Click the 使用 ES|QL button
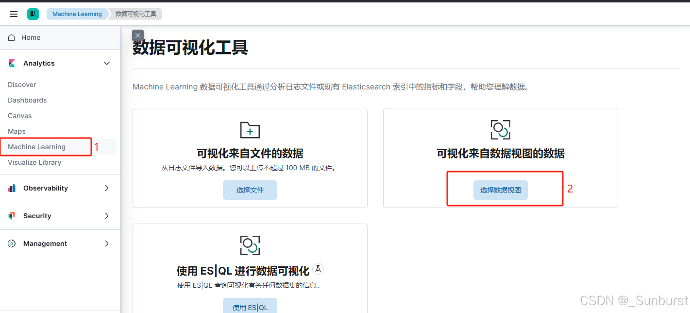Image resolution: width=690 pixels, height=313 pixels. tap(250, 306)
